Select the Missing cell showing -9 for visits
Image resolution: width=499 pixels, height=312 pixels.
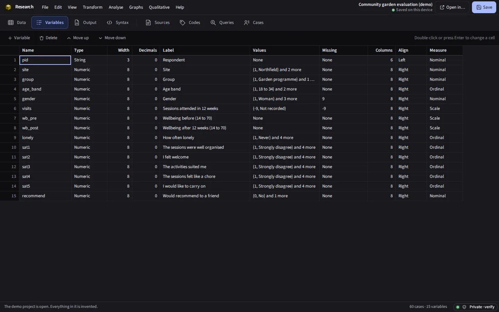pyautogui.click(x=343, y=109)
